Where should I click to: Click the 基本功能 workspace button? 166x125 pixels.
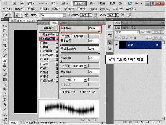click(80, 4)
